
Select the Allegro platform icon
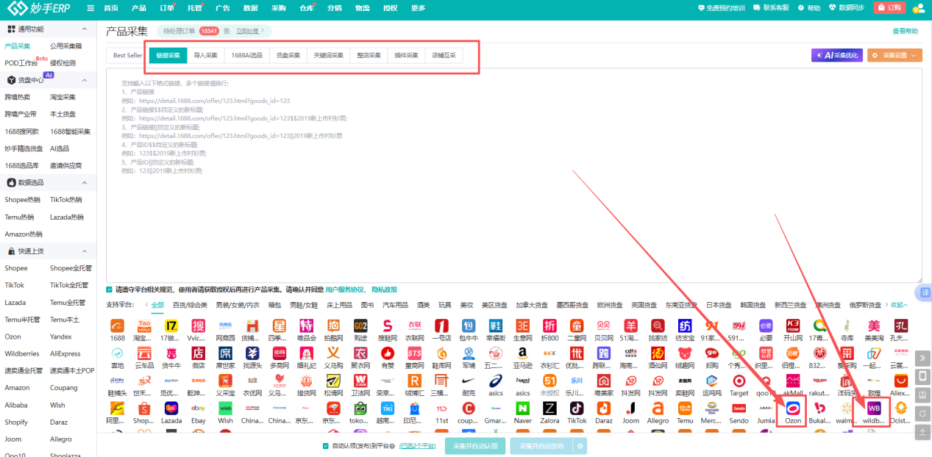click(x=658, y=409)
